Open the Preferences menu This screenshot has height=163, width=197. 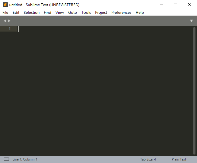(x=122, y=13)
